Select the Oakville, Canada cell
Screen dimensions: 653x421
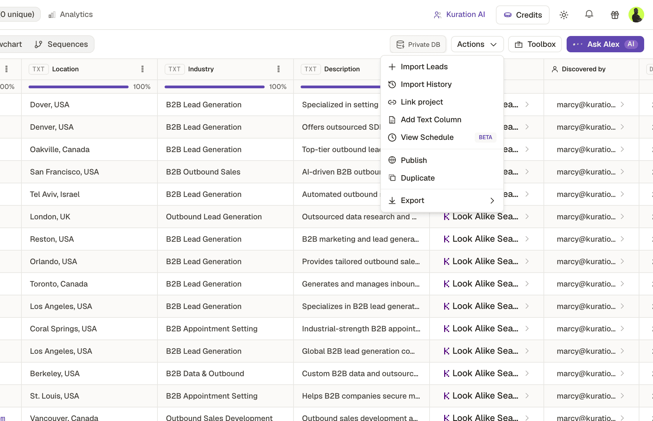tap(89, 150)
